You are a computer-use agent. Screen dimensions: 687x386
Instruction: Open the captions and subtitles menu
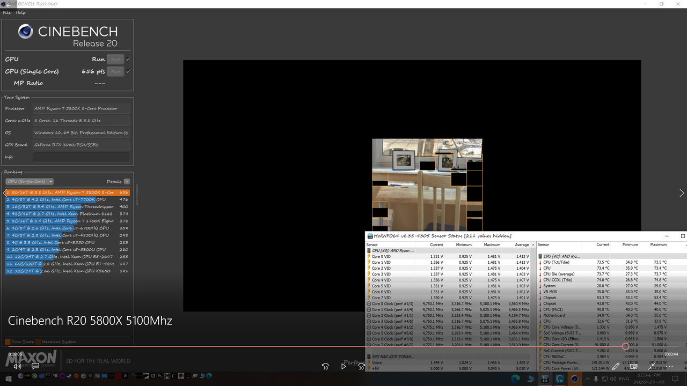coord(35,366)
